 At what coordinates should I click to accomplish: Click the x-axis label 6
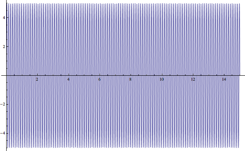[100, 79]
